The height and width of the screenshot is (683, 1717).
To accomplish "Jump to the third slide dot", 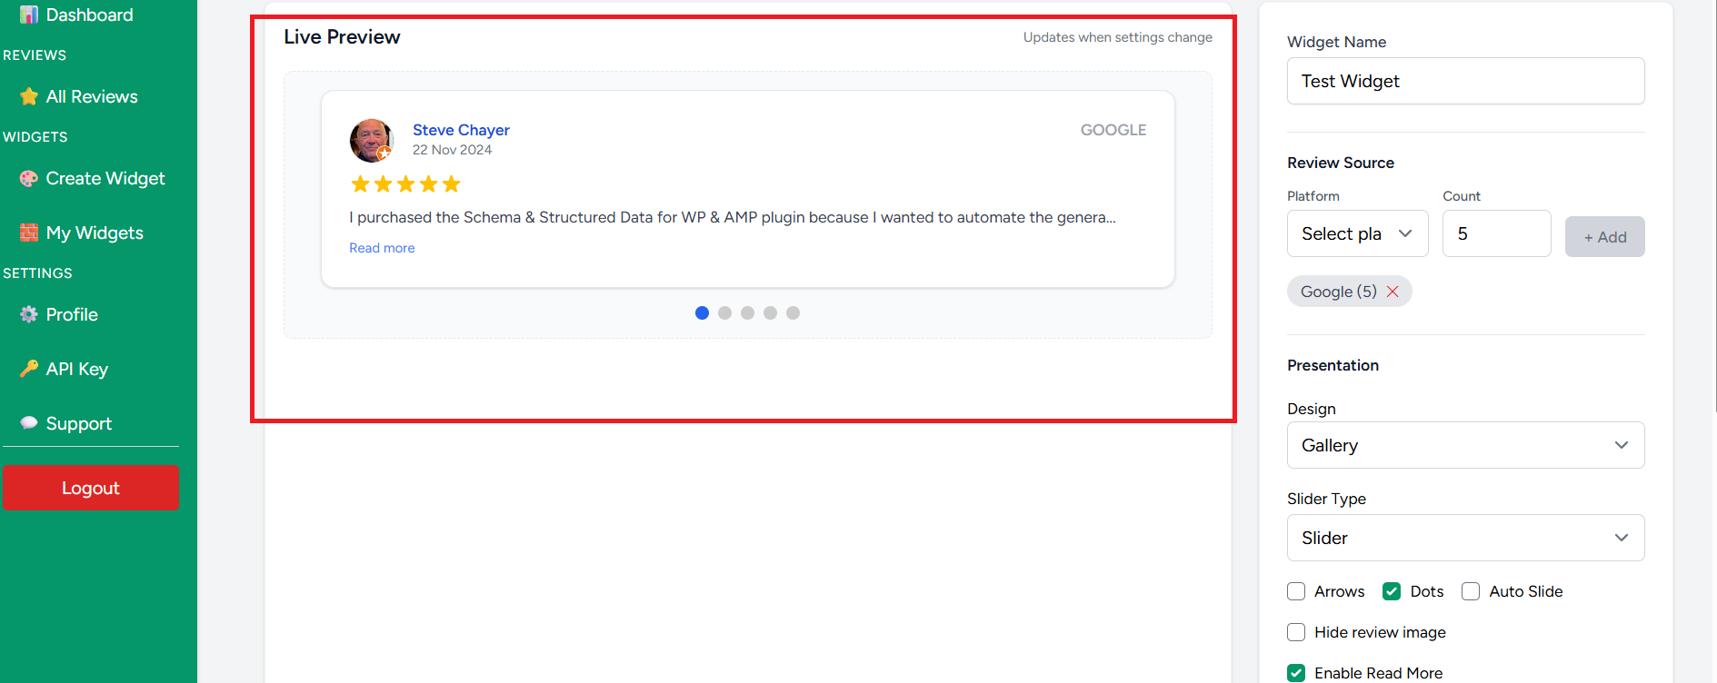I will coord(747,312).
